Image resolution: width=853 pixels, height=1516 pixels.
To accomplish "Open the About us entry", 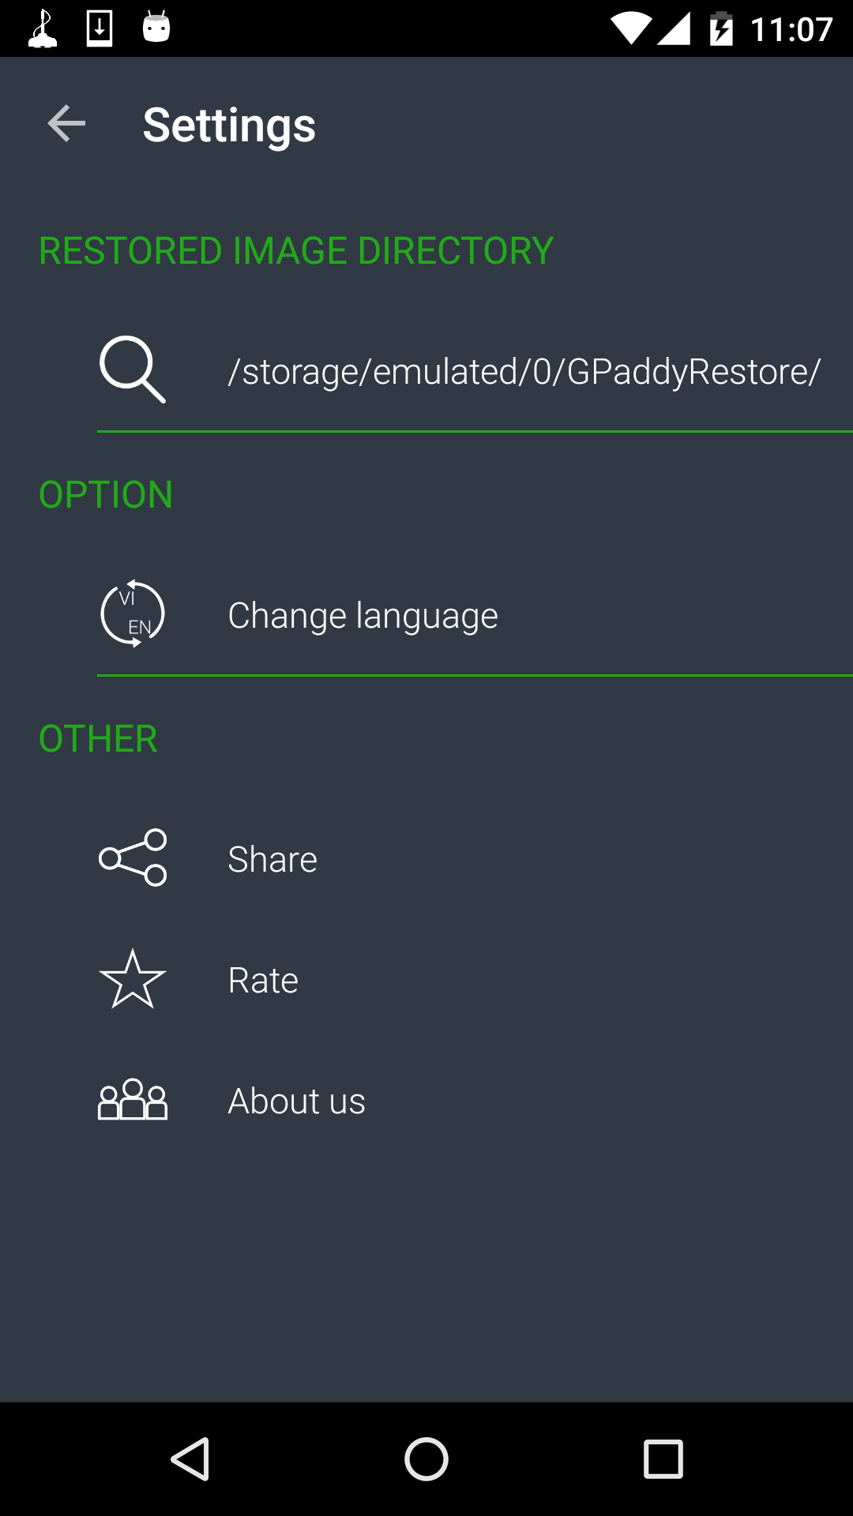I will pos(296,1101).
